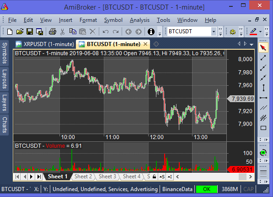
Task: Click the print toolbar icon
Action: [x=53, y=31]
